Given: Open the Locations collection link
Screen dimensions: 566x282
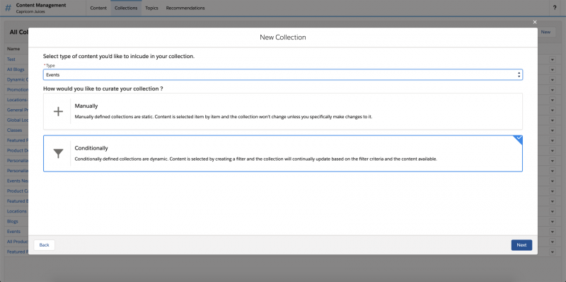Looking at the screenshot, I should tap(16, 211).
